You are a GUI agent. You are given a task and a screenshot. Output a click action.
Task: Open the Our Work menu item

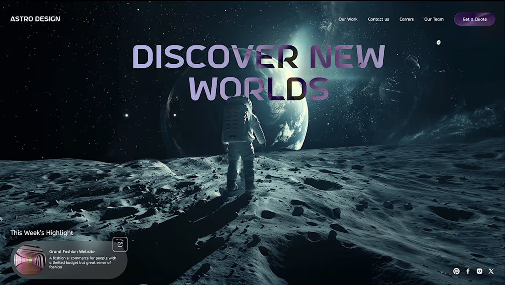pos(348,19)
